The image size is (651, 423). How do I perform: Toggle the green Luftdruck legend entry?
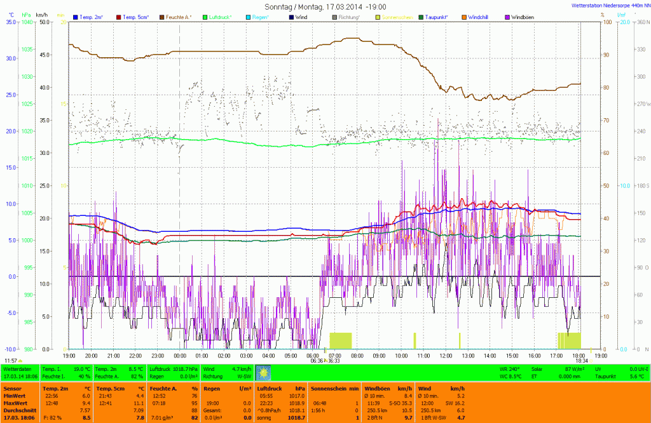tap(205, 17)
